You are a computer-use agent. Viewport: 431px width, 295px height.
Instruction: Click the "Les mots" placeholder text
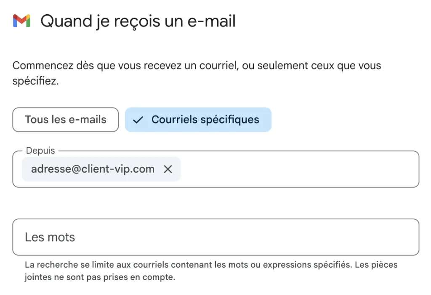50,237
